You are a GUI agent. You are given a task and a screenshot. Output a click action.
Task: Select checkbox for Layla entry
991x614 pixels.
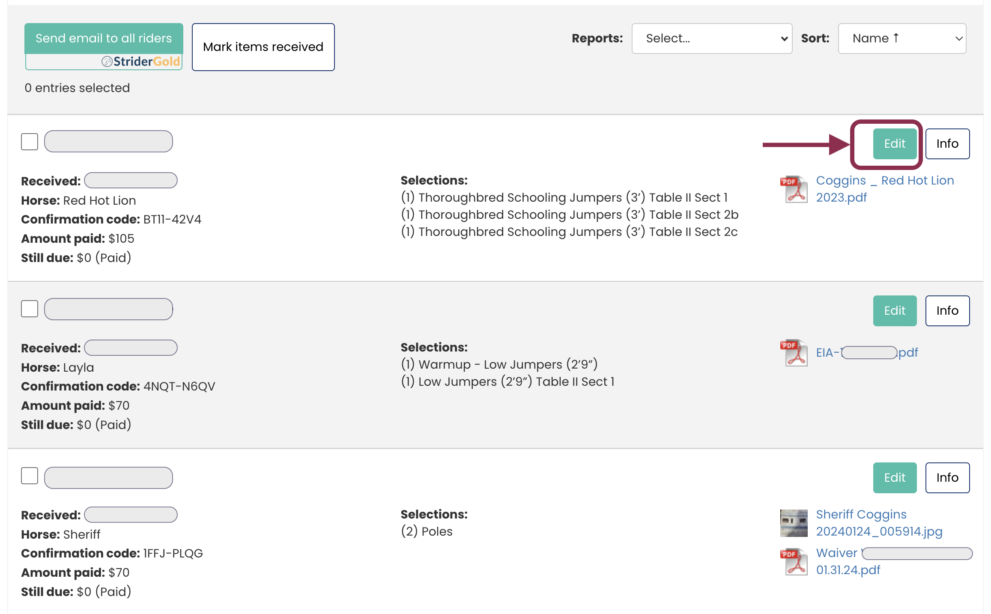pos(30,309)
